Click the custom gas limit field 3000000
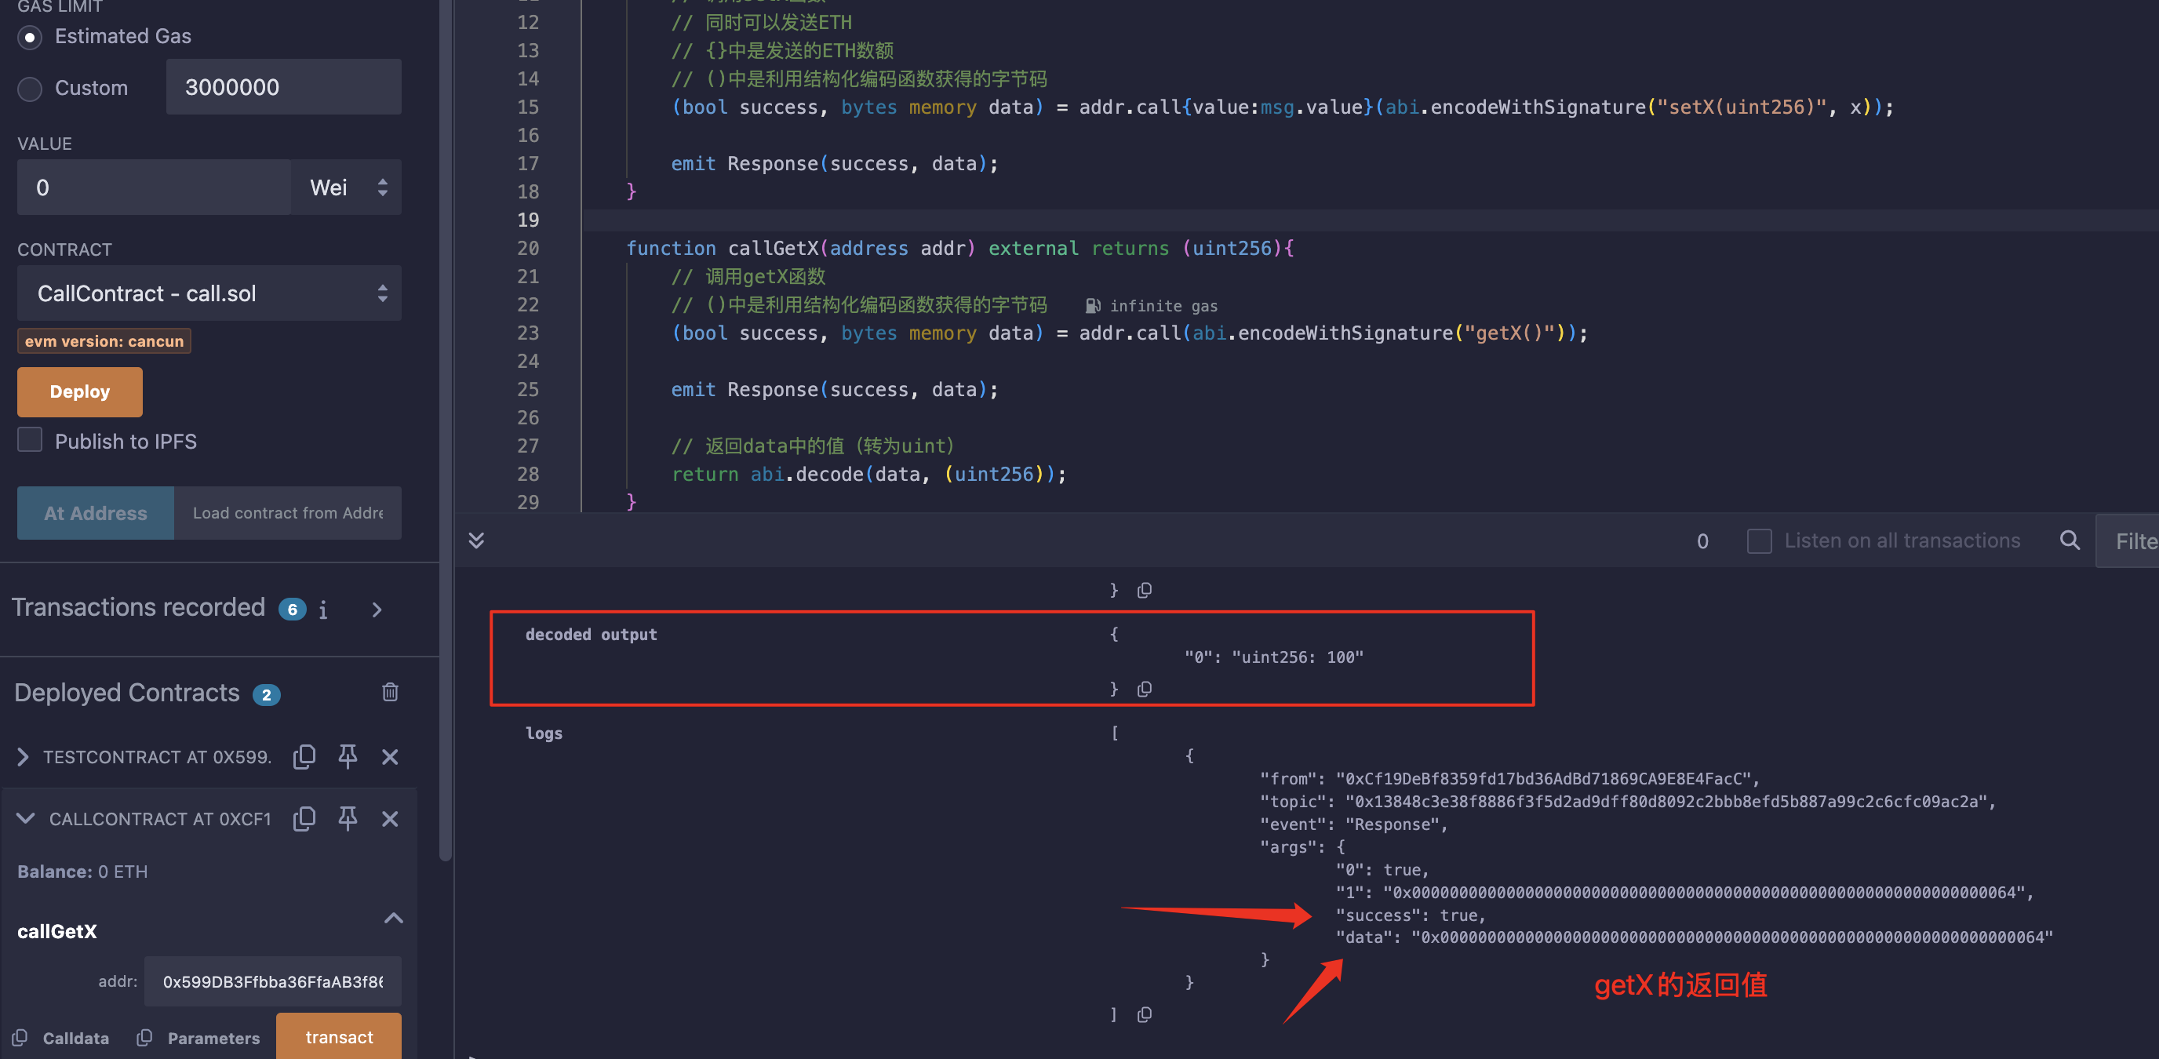Image resolution: width=2159 pixels, height=1059 pixels. 283,87
